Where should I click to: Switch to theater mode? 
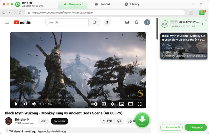[130, 104]
